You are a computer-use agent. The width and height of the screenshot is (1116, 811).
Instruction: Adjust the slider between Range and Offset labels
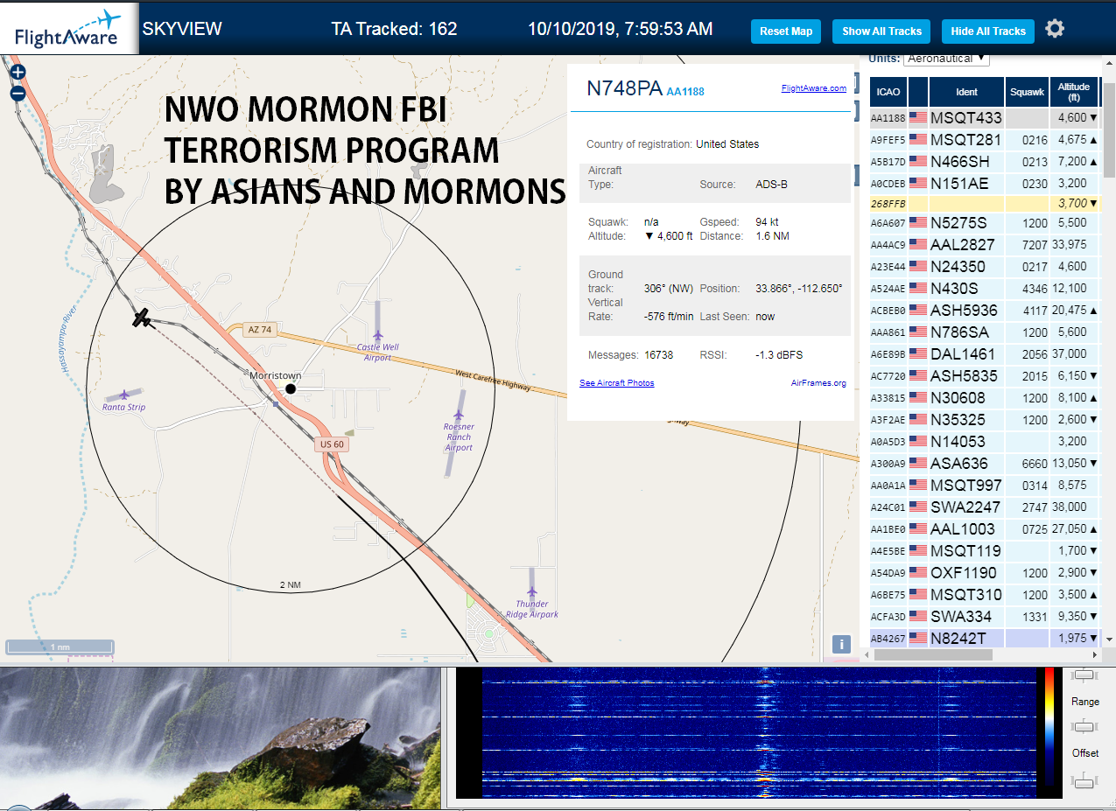click(1084, 727)
